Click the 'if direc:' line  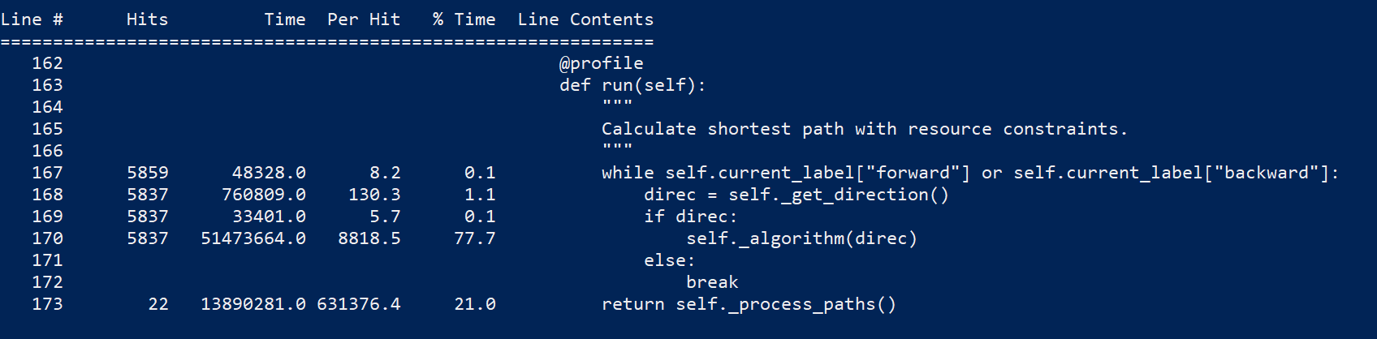click(690, 217)
